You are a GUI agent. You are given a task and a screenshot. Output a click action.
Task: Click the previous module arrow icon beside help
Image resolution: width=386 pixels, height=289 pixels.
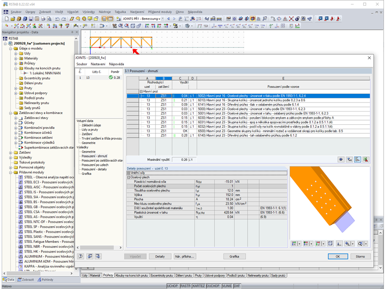(90, 257)
